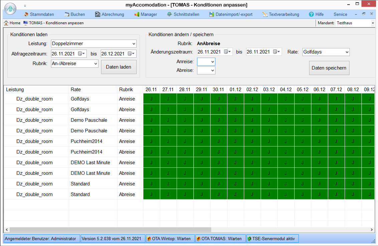Click the Hilfe question mark icon
This screenshot has width=378, height=246.
[x=311, y=14]
